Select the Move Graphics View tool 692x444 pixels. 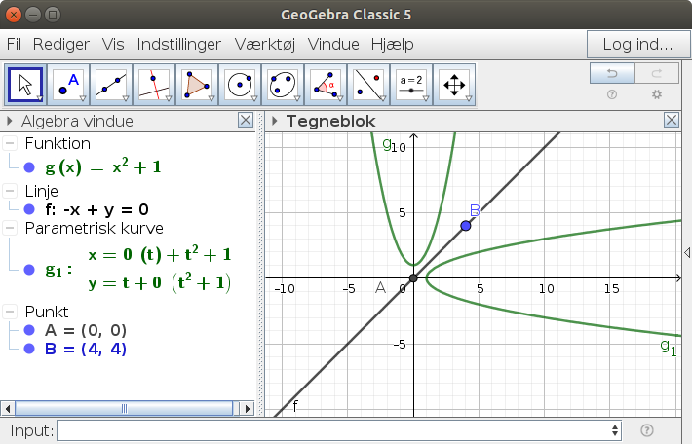pyautogui.click(x=454, y=85)
